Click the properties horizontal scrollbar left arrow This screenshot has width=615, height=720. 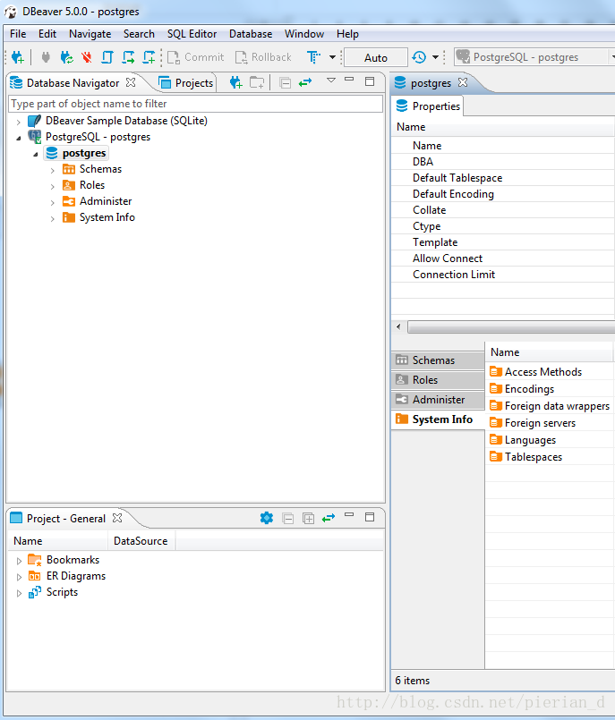pyautogui.click(x=398, y=326)
